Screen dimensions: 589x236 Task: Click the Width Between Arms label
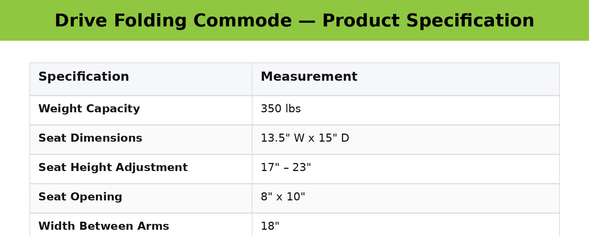click(103, 226)
